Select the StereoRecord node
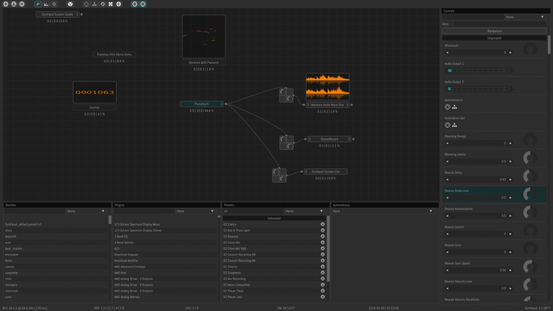 coord(330,139)
